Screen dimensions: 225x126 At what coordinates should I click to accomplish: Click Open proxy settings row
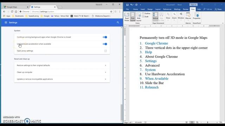(62, 51)
